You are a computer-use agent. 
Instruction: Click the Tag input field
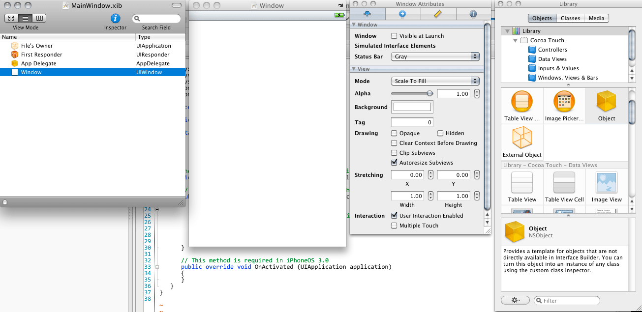(x=412, y=122)
